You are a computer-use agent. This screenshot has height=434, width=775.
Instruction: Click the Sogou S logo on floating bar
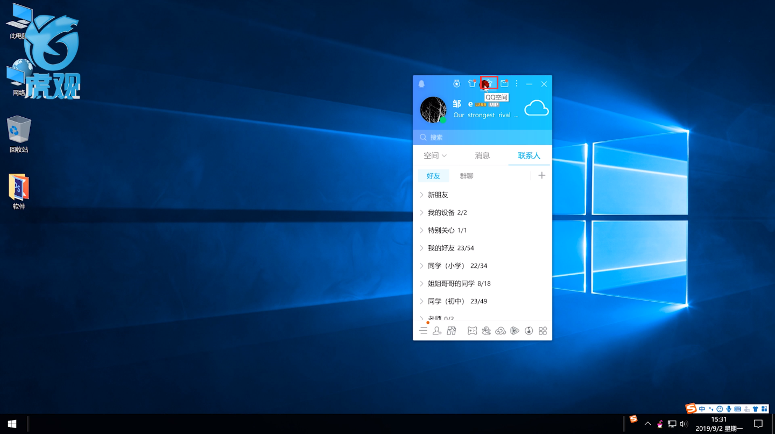point(691,409)
